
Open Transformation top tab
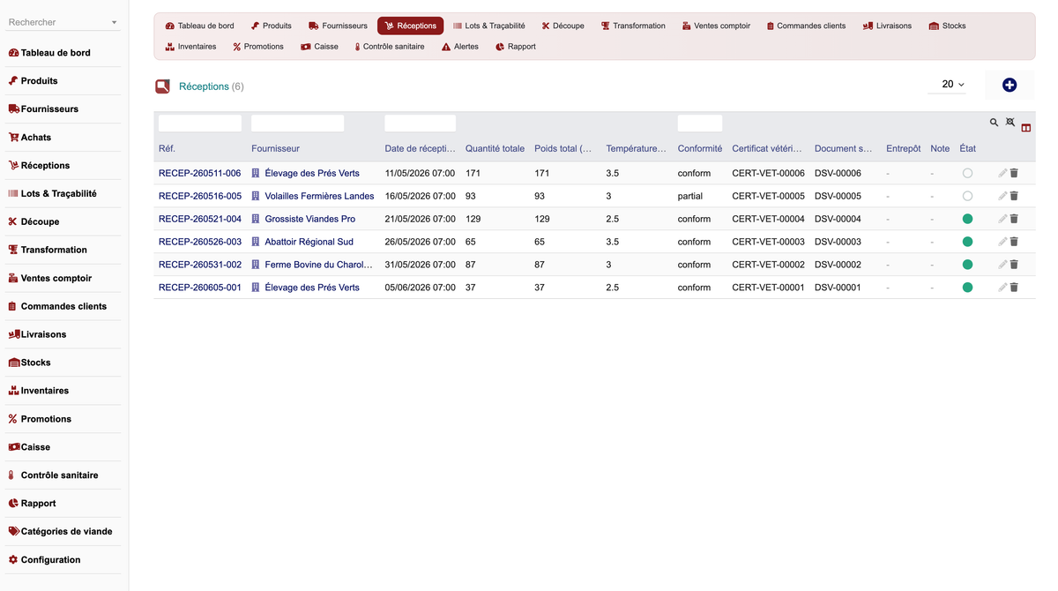633,26
